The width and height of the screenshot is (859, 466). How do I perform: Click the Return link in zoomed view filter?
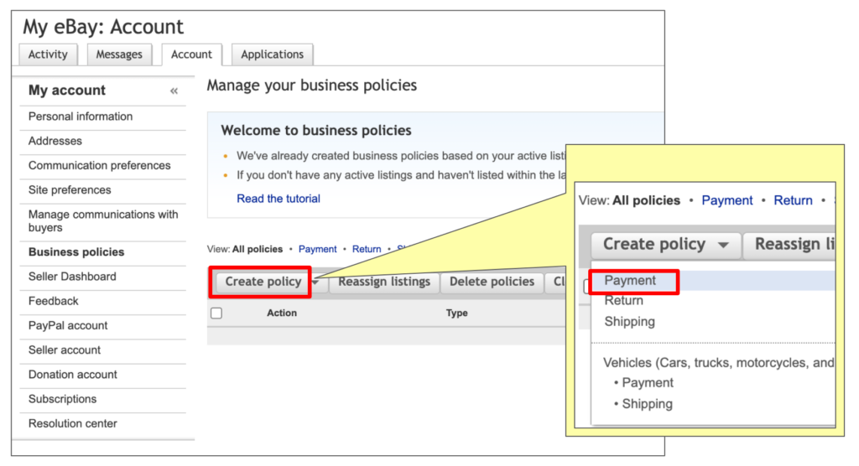tap(793, 200)
